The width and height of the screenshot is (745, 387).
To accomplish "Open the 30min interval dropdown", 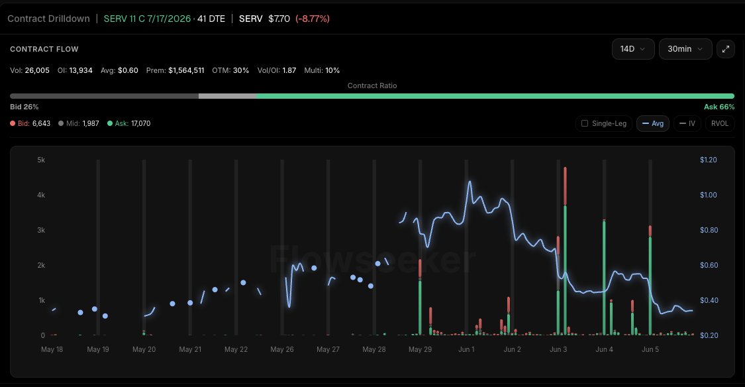I will (x=685, y=49).
